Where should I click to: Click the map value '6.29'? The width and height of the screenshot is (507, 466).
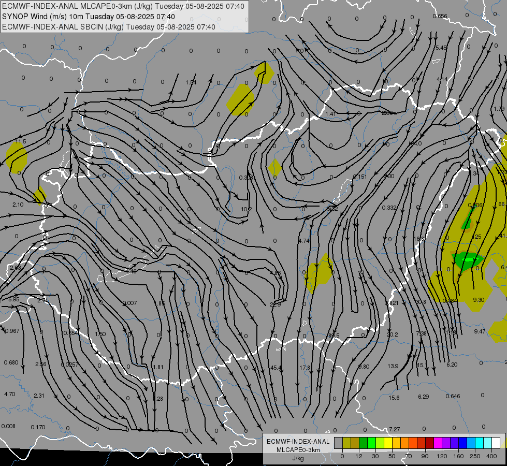423,397
